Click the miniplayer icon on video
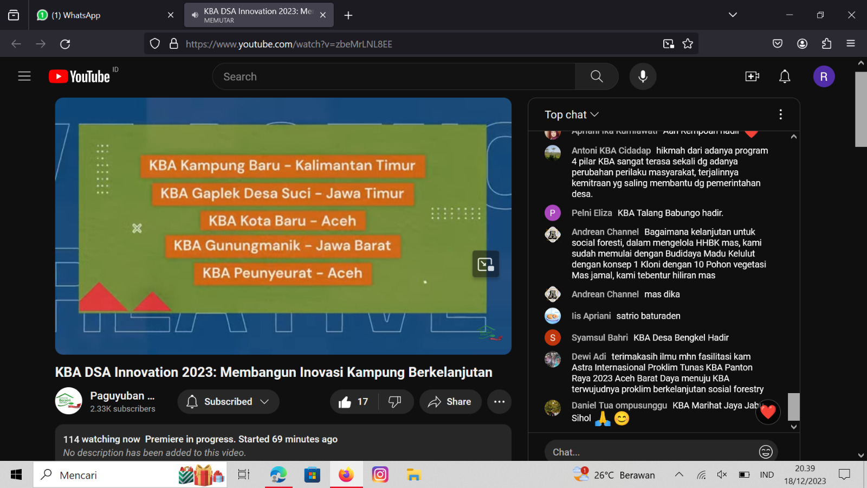 [486, 264]
